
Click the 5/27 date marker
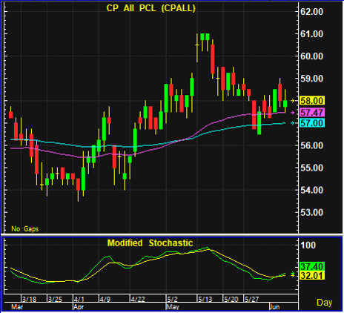click(252, 299)
